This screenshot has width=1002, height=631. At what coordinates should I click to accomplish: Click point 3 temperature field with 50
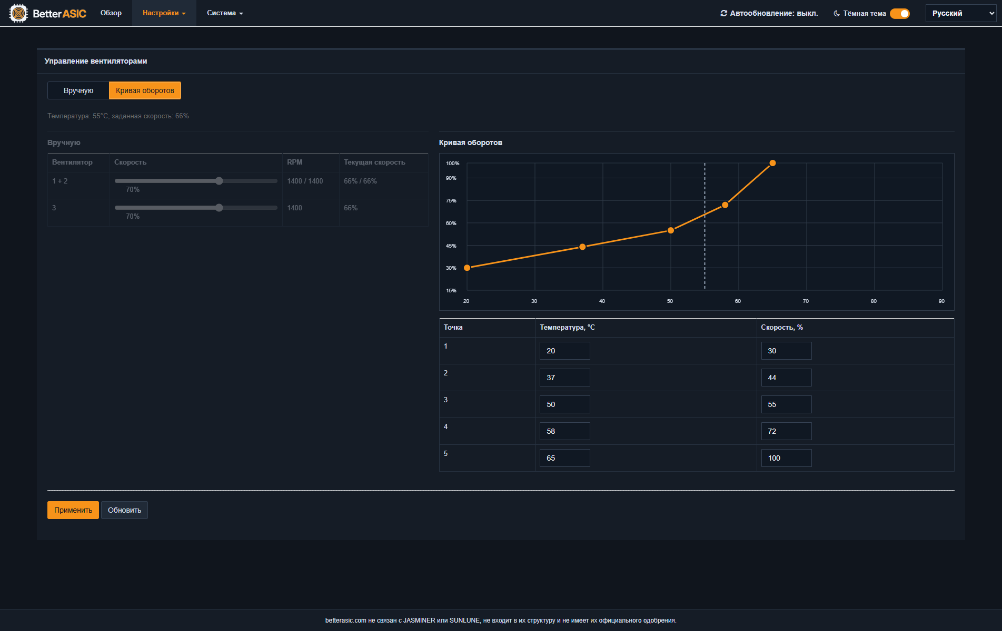coord(564,404)
